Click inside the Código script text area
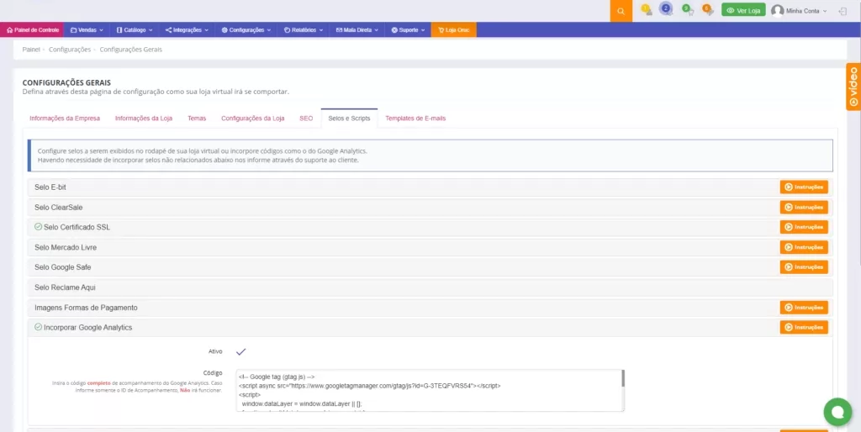 428,390
